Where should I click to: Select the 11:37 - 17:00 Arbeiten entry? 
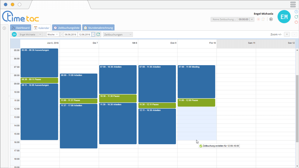click(79, 126)
